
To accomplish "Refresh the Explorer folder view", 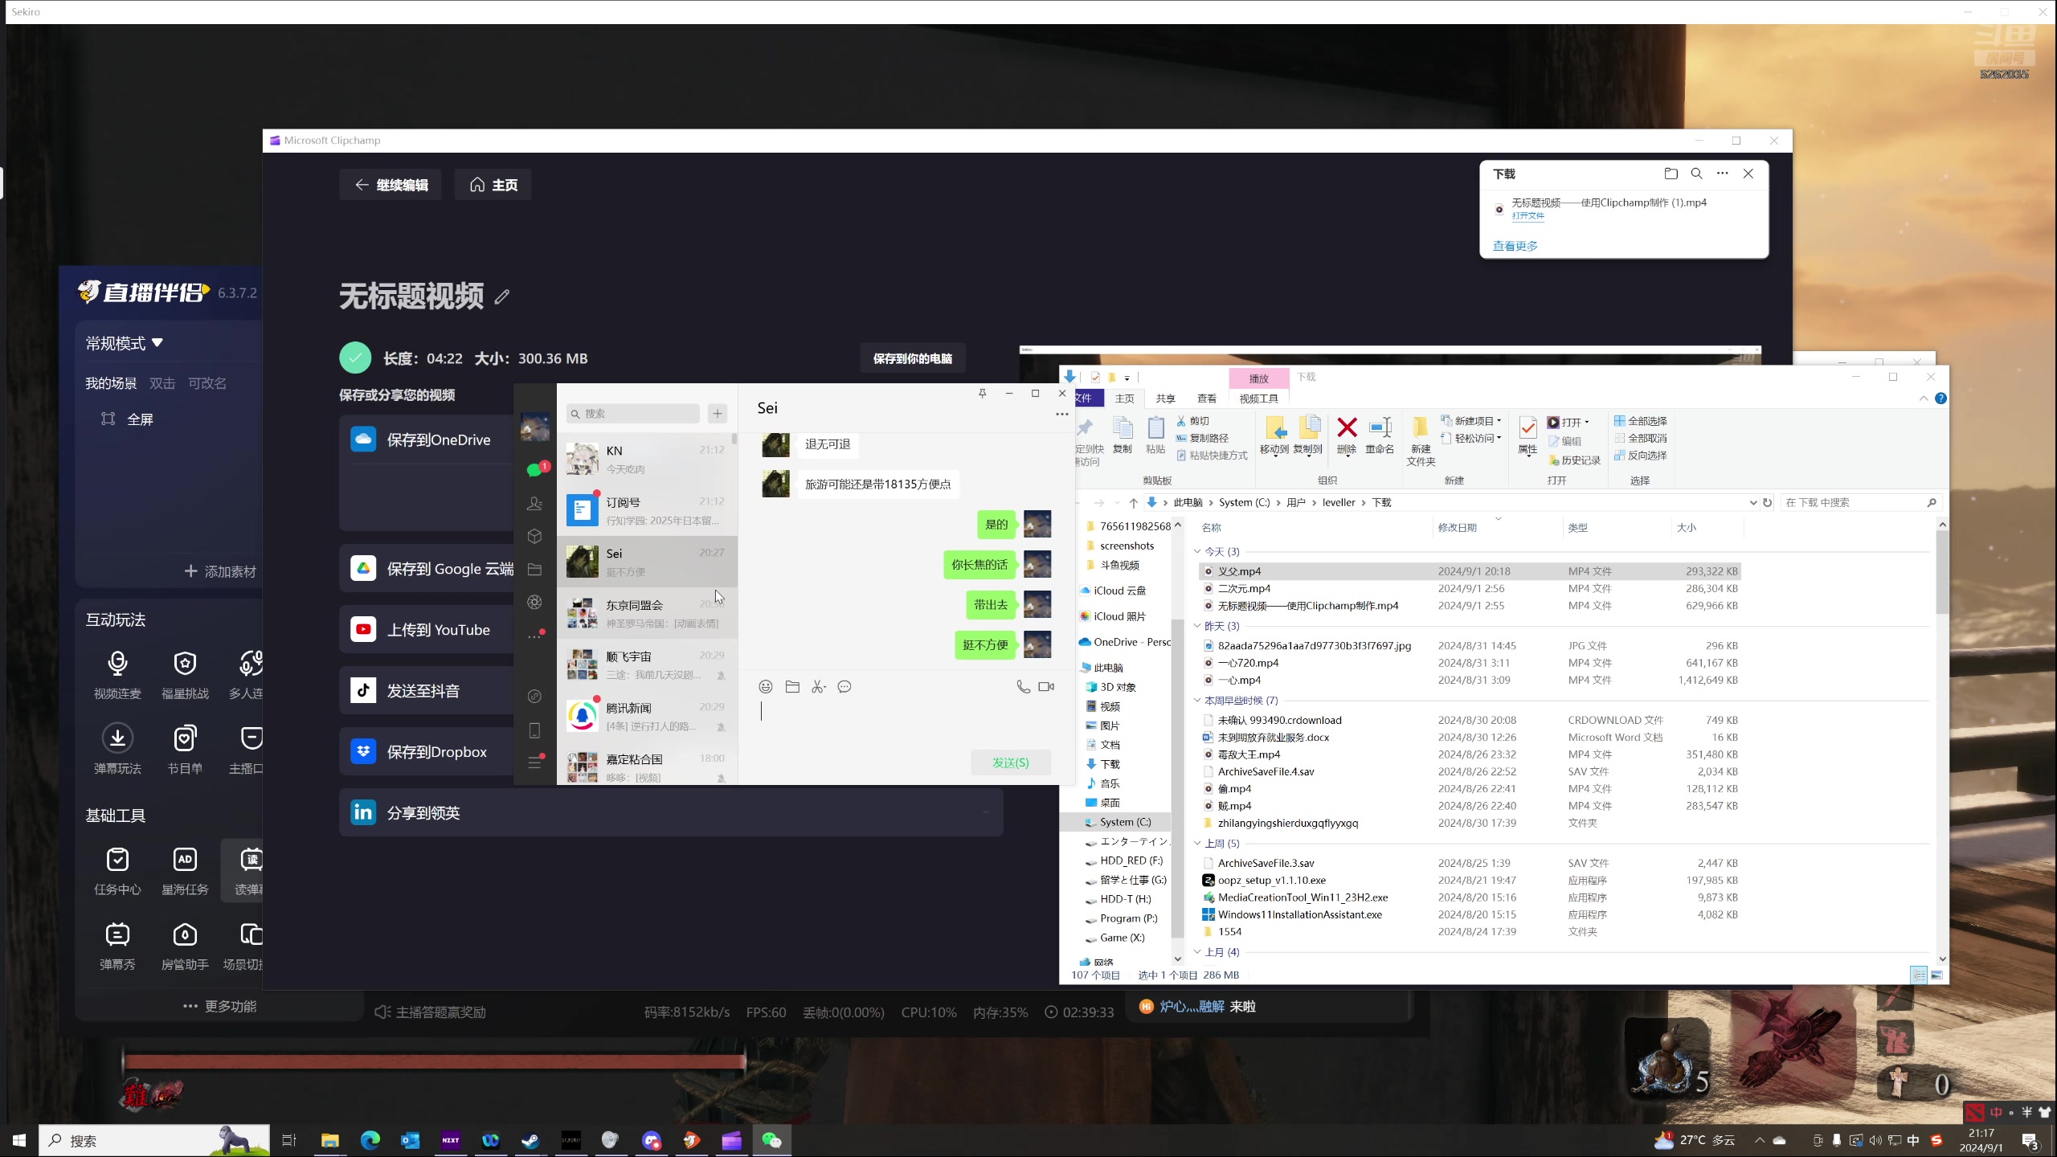I will pos(1767,503).
